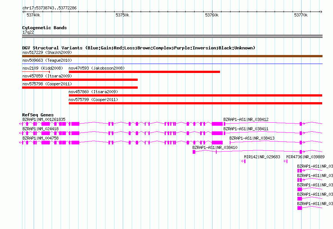333x229 pixels.
Task: Click the 17q22 band label
Action: coord(28,32)
